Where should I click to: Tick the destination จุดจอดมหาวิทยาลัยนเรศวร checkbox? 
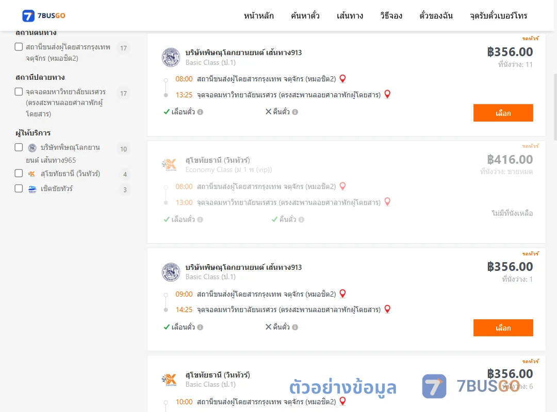coord(19,92)
